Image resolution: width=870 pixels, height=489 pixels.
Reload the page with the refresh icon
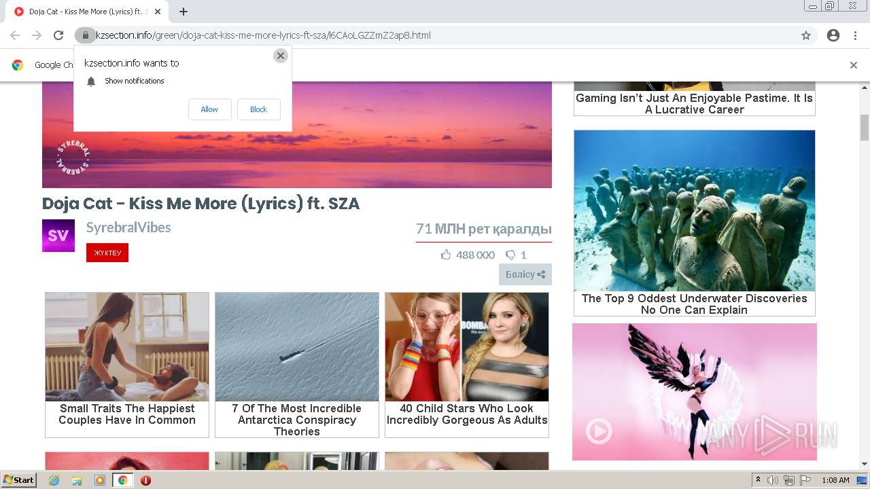[58, 35]
